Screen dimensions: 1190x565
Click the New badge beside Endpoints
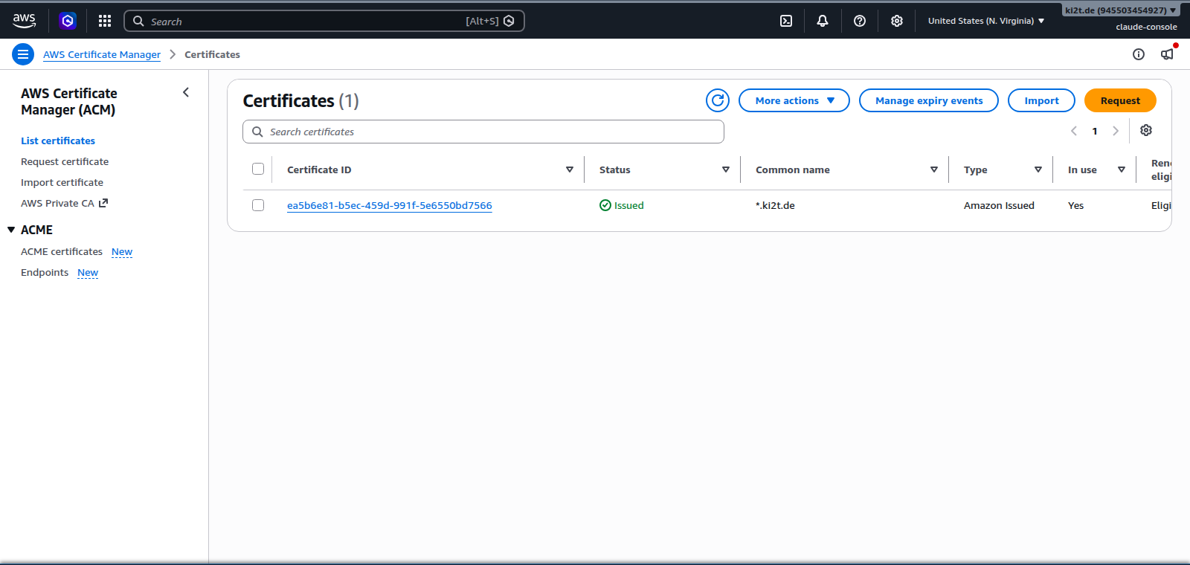88,272
